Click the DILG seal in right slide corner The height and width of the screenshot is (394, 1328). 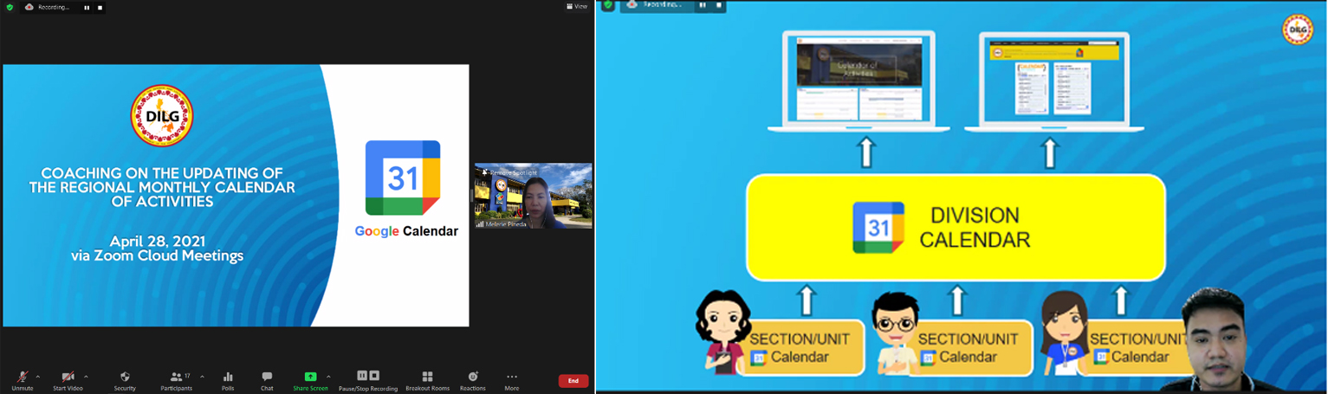[1297, 29]
